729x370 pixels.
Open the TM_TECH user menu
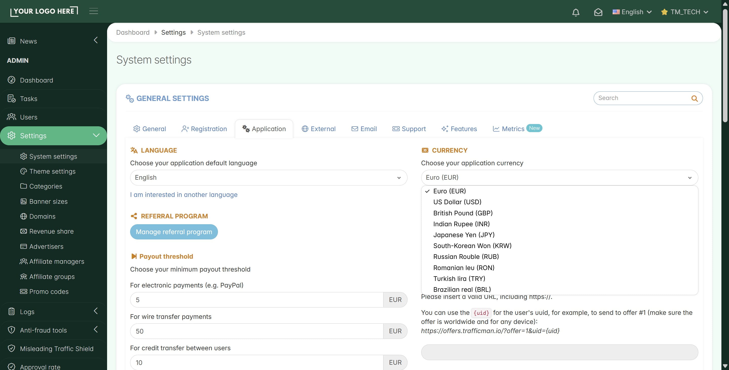coord(685,12)
